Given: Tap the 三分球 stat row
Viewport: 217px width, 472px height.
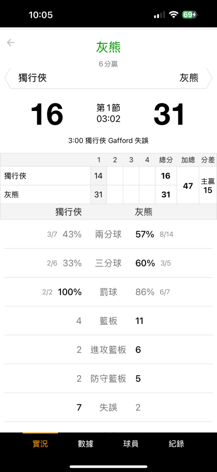Looking at the screenshot, I should tap(108, 263).
